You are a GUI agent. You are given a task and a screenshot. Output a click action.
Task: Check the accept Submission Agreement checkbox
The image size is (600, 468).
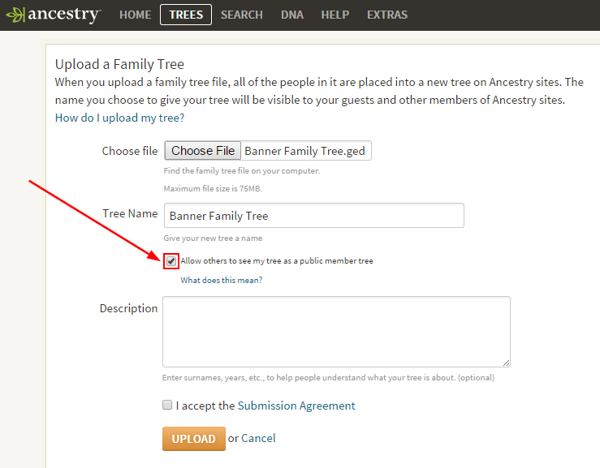[x=167, y=405]
